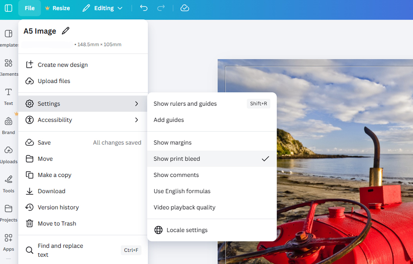This screenshot has width=413, height=264.
Task: Open Apps in the side panel
Action: point(8,242)
